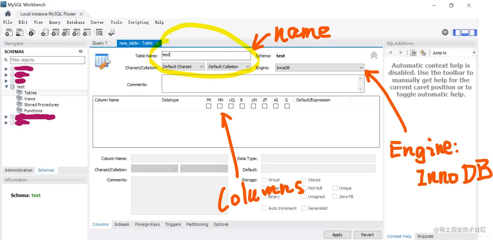
Task: Open the Engine InnoDB dropdown
Action: [320, 67]
